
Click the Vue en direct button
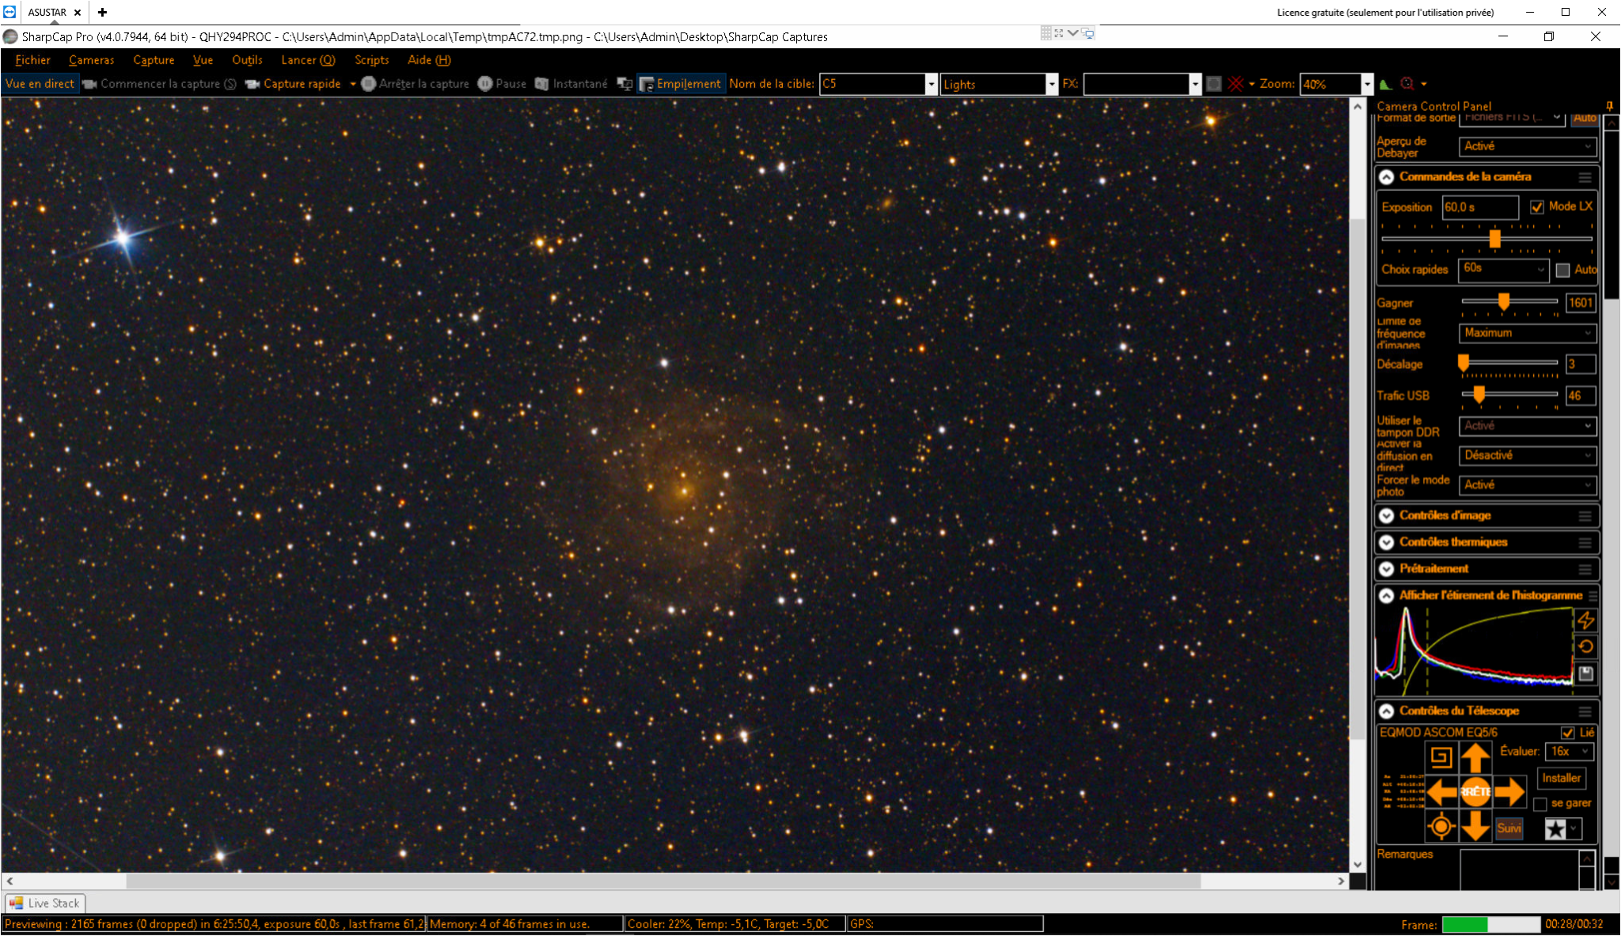coord(40,84)
